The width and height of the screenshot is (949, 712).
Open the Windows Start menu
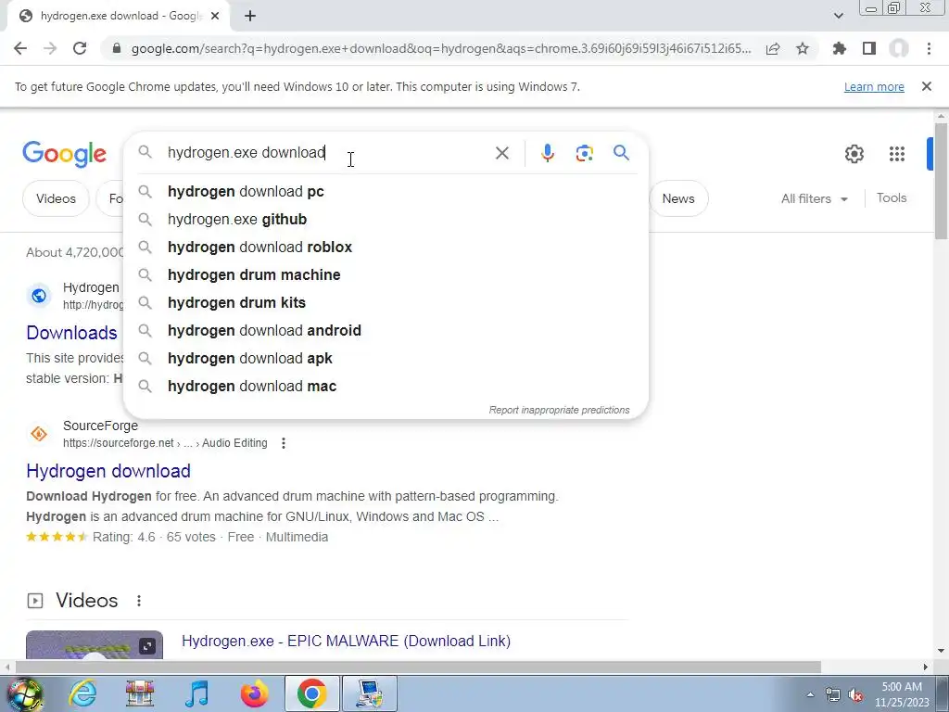pyautogui.click(x=23, y=693)
